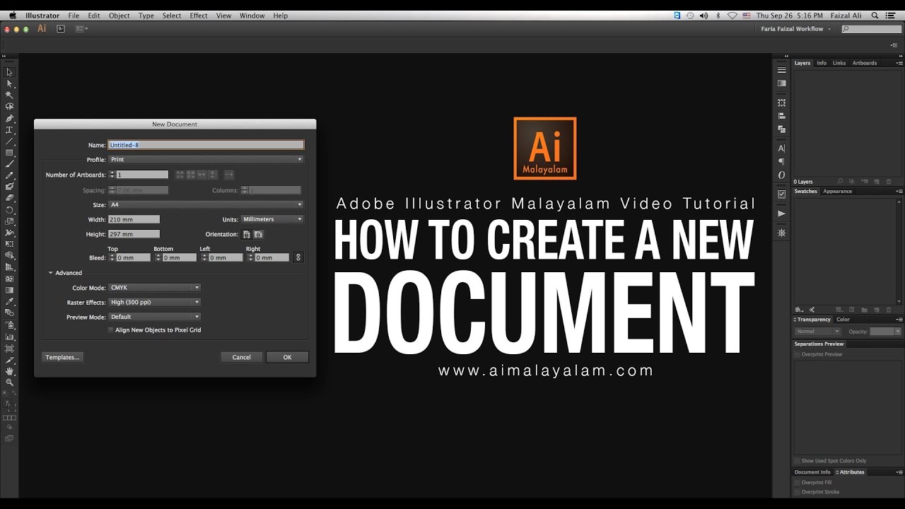Open the Units dropdown showing Millimeters

[272, 219]
